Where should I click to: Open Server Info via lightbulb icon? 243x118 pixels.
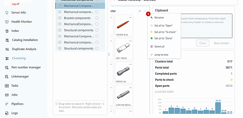click(x=7, y=13)
